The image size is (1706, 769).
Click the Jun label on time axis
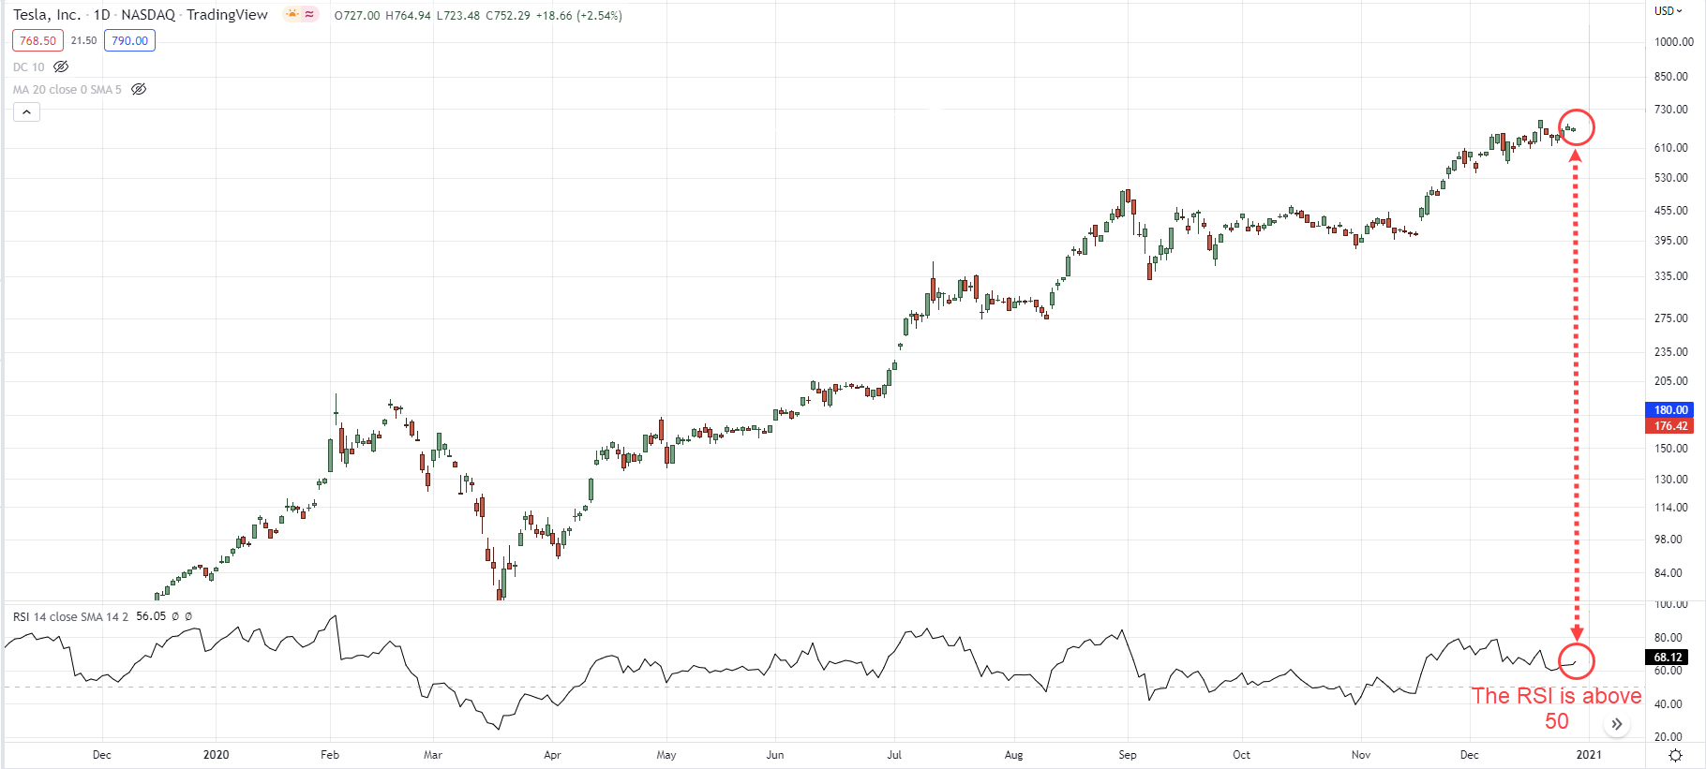pos(775,755)
